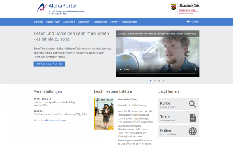Click the magnifier icon in the Kurse card
The width and height of the screenshot is (233, 146).
pos(193,104)
